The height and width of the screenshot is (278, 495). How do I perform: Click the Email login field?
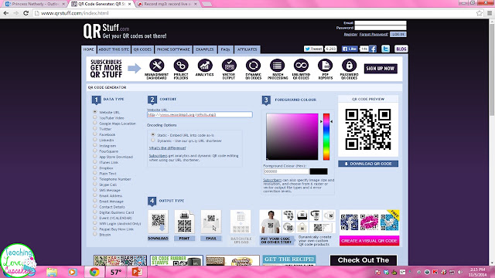pyautogui.click(x=381, y=23)
